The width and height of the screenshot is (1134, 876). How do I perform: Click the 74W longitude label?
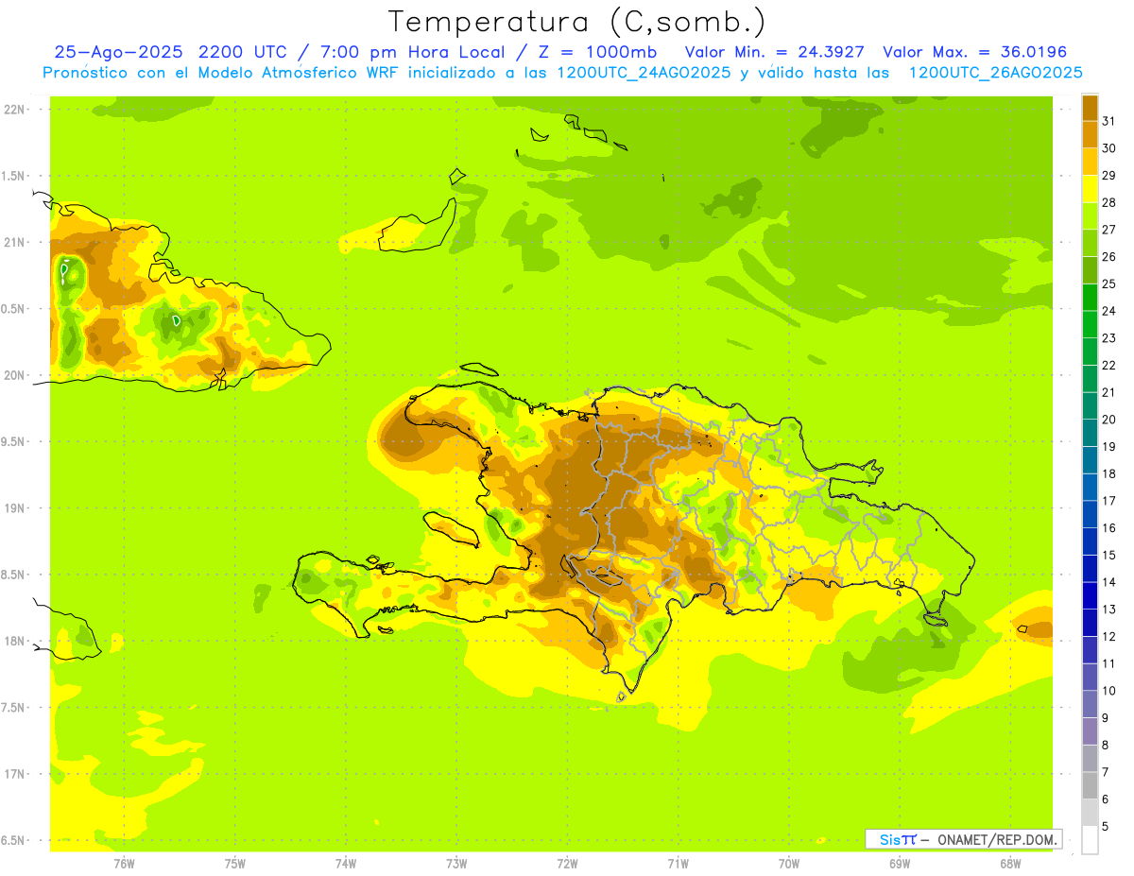pyautogui.click(x=346, y=863)
